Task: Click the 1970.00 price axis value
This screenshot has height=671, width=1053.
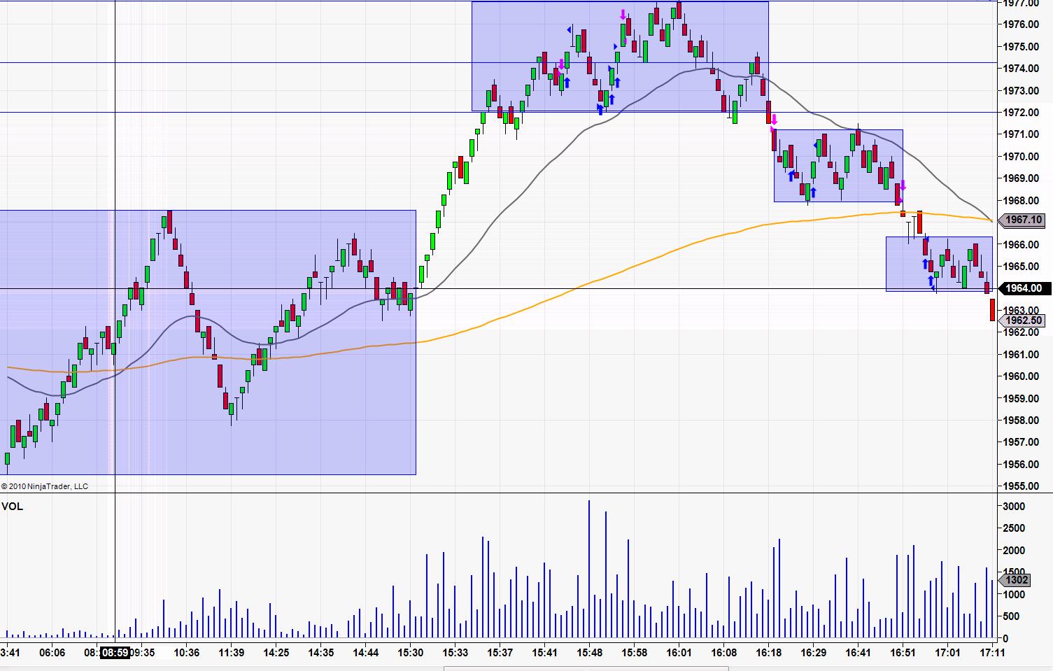Action: pyautogui.click(x=1021, y=157)
